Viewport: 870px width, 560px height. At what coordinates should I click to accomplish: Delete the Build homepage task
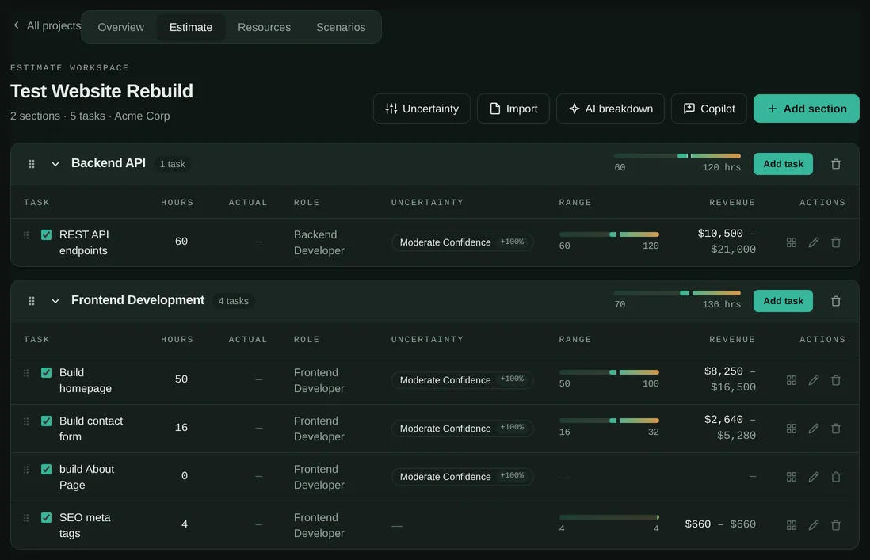point(836,380)
